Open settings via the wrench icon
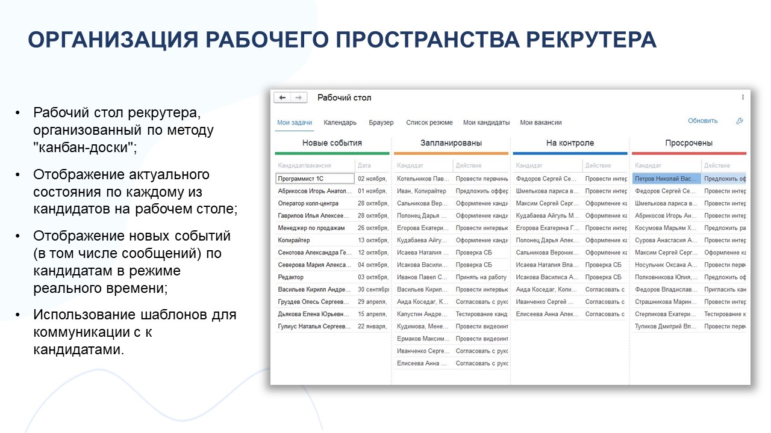 click(x=740, y=120)
